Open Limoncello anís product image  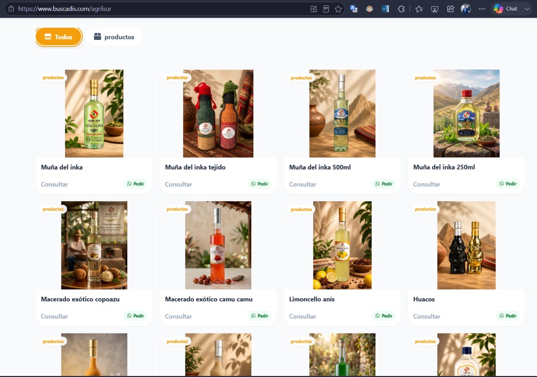(x=342, y=245)
